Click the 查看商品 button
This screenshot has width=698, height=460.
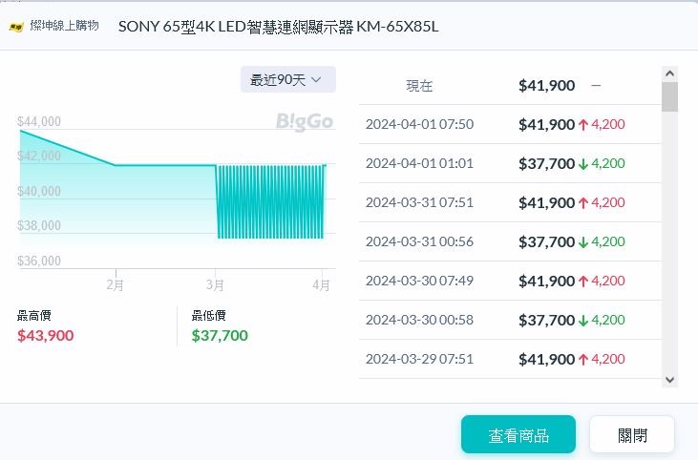[518, 435]
